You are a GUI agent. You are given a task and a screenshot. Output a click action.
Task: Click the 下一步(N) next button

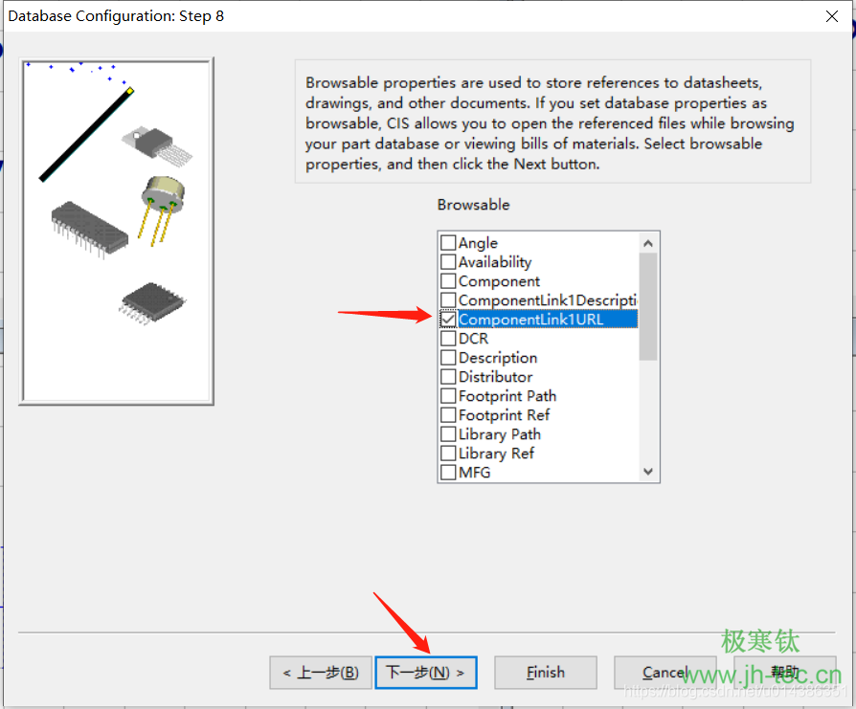pos(426,673)
